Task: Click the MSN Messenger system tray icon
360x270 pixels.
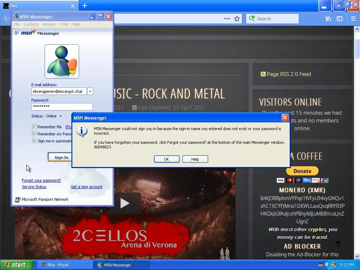Action: [334, 265]
